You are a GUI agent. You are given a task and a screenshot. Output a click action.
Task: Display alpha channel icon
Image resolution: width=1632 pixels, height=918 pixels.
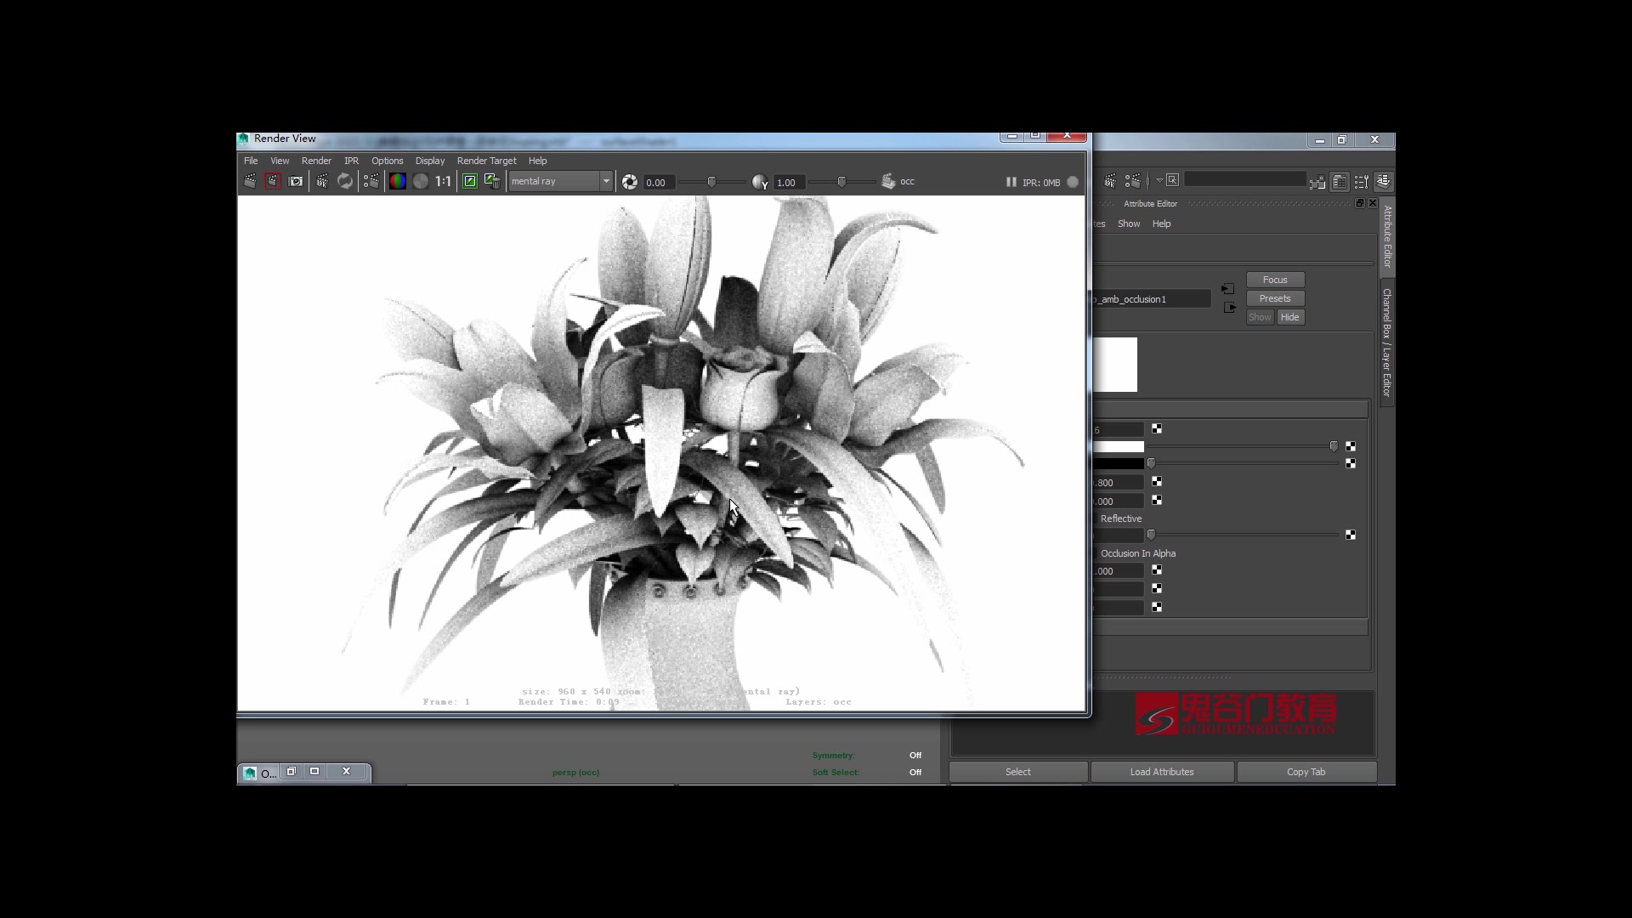pyautogui.click(x=421, y=181)
